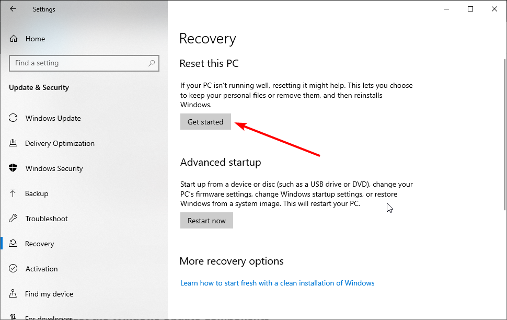This screenshot has width=507, height=320.
Task: Click the Activation checkmark circle icon
Action: pyautogui.click(x=14, y=269)
